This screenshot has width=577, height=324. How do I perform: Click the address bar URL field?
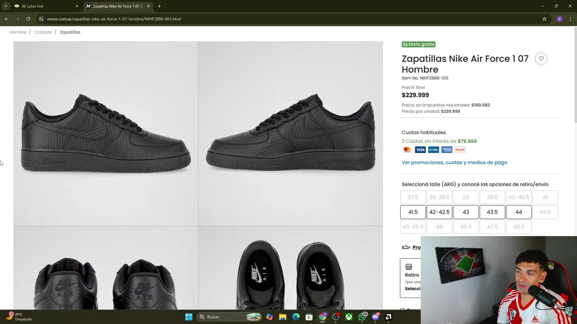[288, 19]
